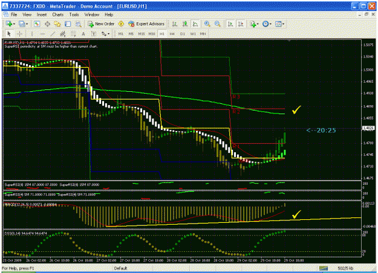Click the '27 Oct 02:00' time axis label

(106, 260)
